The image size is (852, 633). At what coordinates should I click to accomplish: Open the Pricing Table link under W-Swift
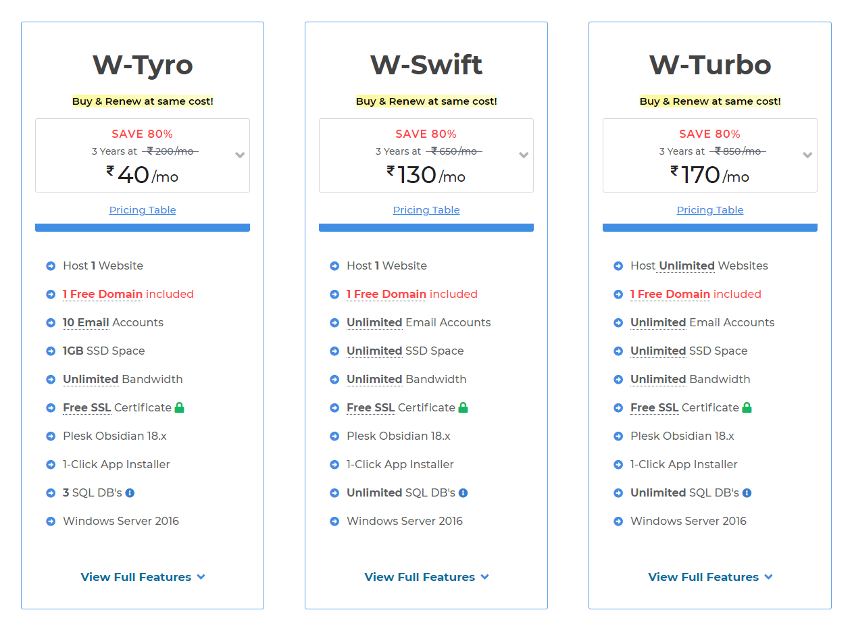(426, 210)
